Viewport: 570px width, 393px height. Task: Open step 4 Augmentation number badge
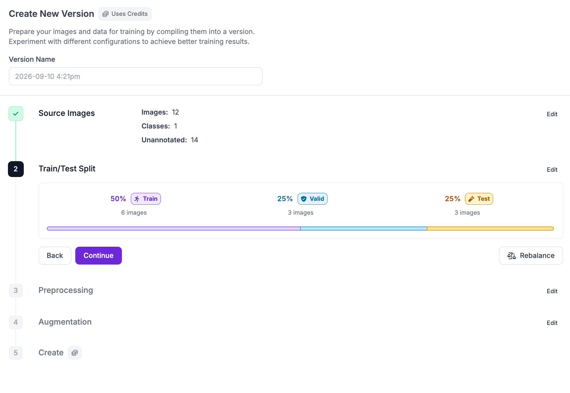tap(16, 322)
